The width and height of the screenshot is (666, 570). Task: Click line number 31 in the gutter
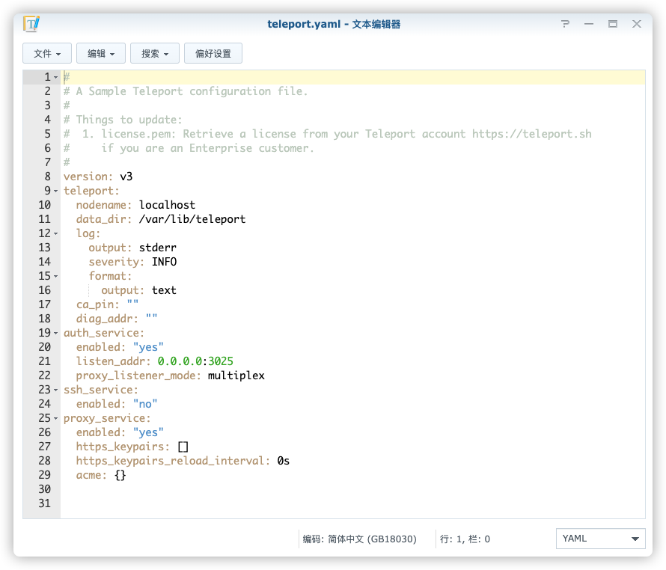[x=45, y=503]
